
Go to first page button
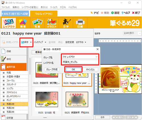pyautogui.click(x=114, y=117)
